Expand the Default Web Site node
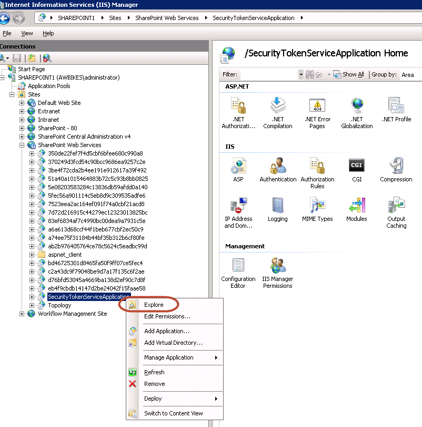Screen dimensions: 422x427 pyautogui.click(x=22, y=103)
